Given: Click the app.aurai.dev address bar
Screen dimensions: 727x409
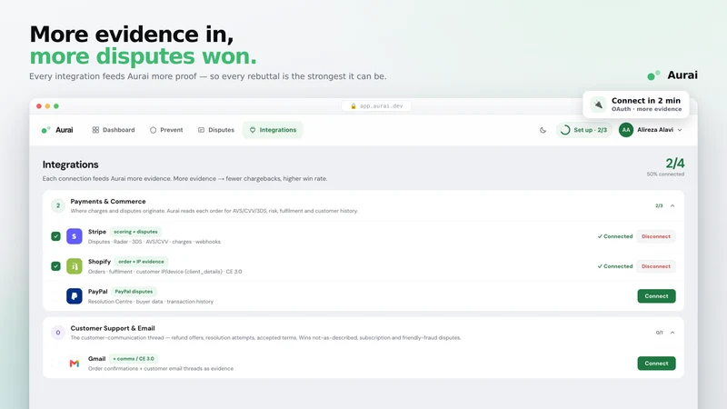Looking at the screenshot, I should coord(376,105).
